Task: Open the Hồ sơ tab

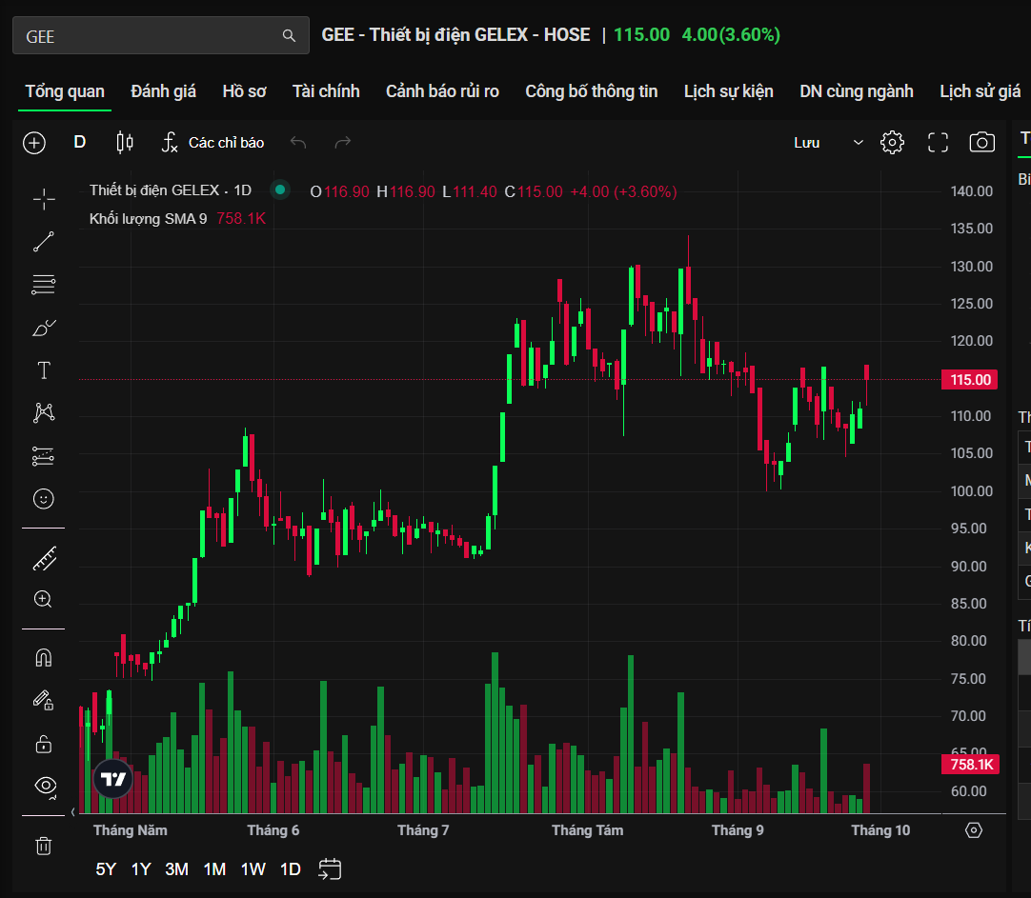Action: point(244,91)
